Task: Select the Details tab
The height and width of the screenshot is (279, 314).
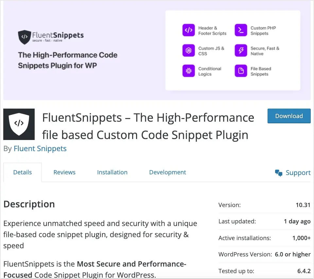Action: point(22,172)
